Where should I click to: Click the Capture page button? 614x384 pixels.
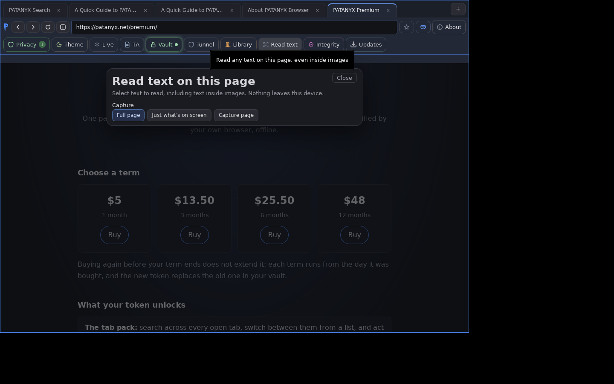[236, 115]
